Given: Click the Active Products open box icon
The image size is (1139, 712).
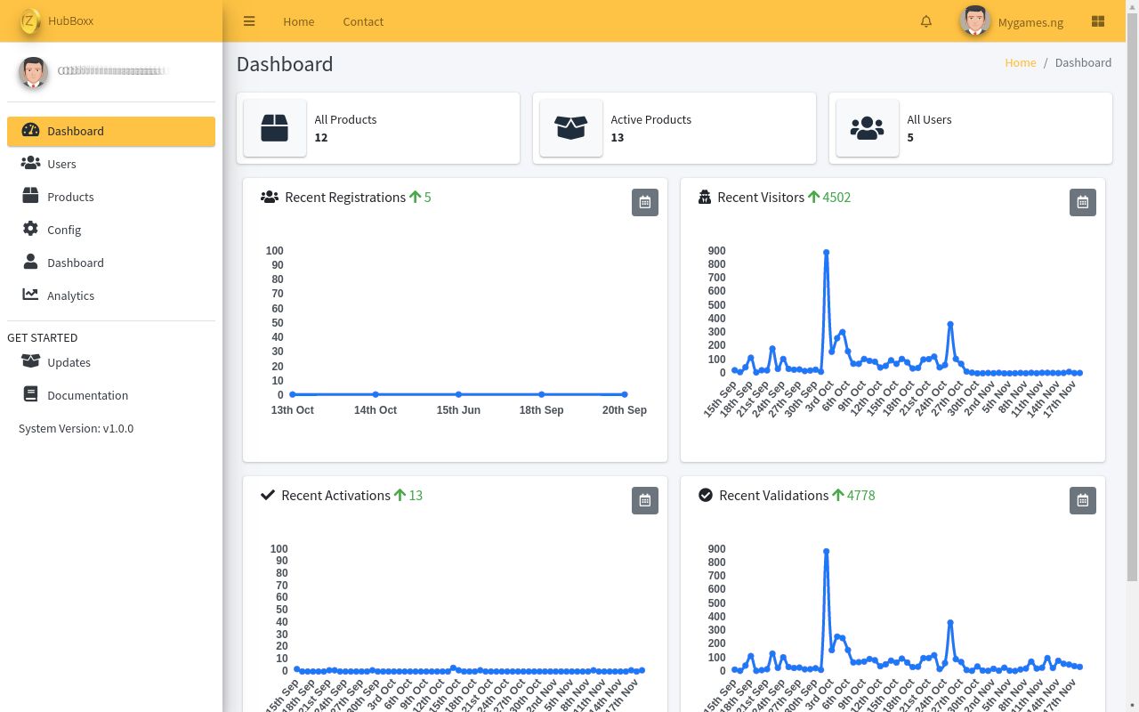Looking at the screenshot, I should pyautogui.click(x=571, y=128).
